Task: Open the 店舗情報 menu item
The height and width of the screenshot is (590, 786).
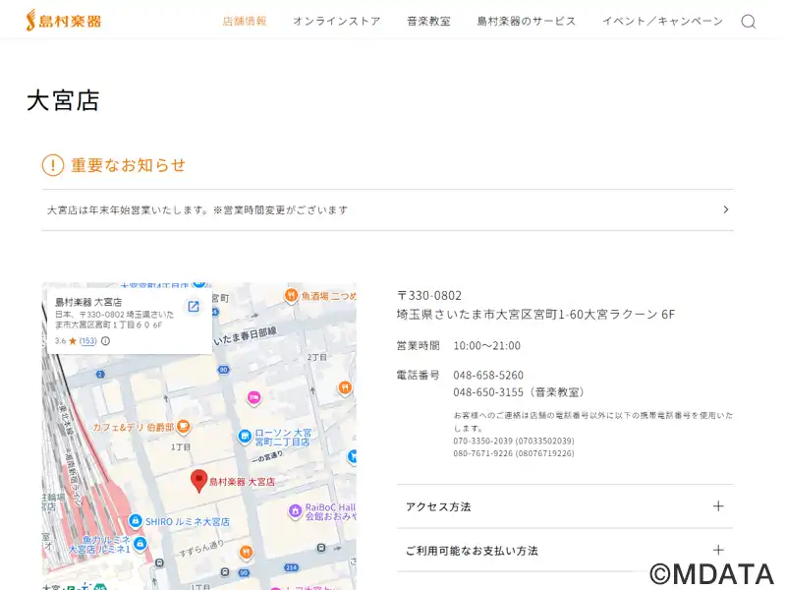Action: (x=245, y=22)
